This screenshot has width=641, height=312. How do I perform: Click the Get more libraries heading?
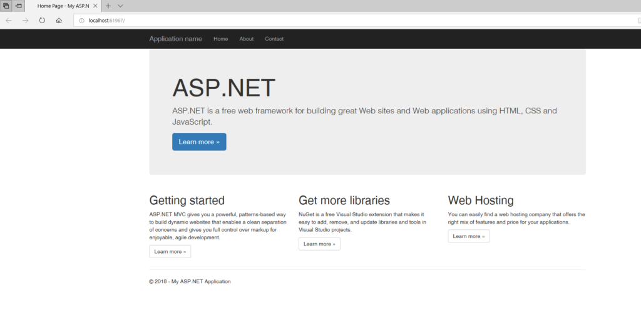point(344,200)
